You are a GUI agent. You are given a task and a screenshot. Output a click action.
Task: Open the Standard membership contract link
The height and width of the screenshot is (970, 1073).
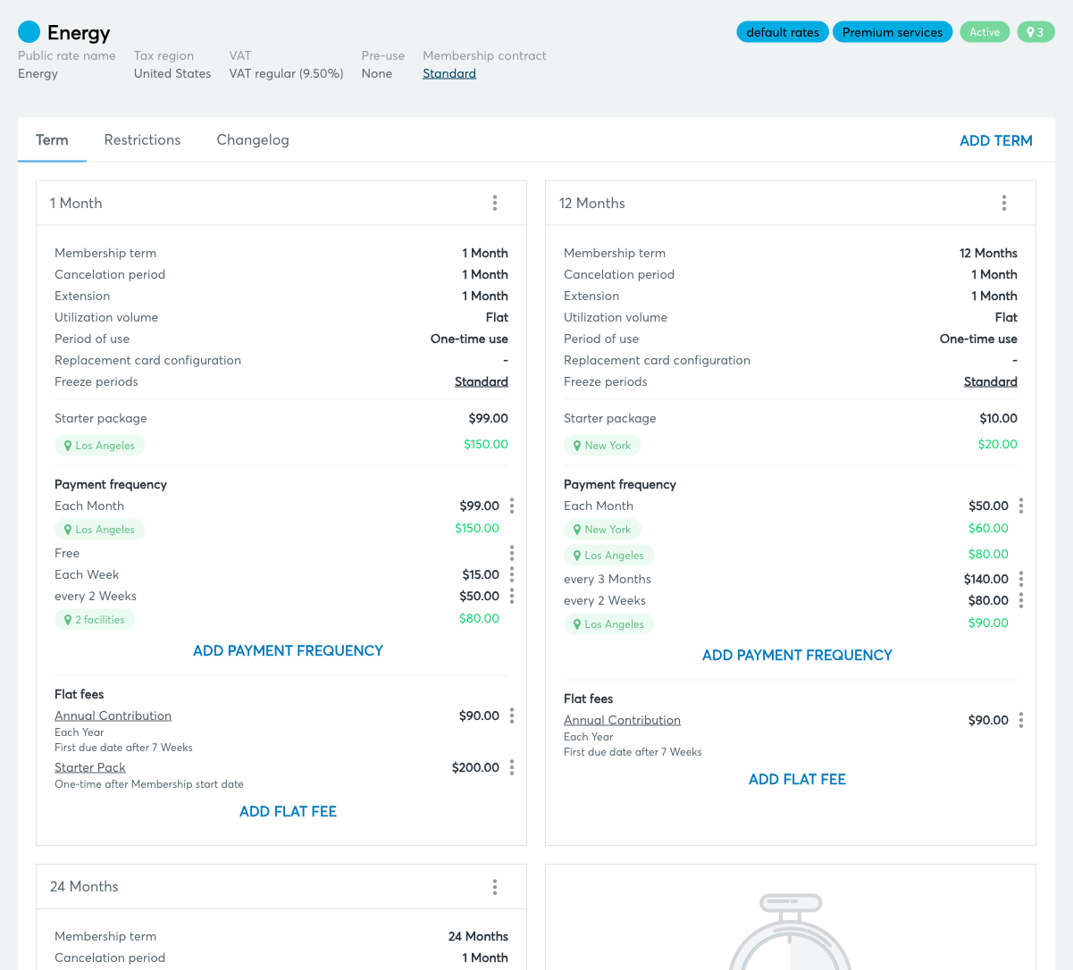coord(449,74)
